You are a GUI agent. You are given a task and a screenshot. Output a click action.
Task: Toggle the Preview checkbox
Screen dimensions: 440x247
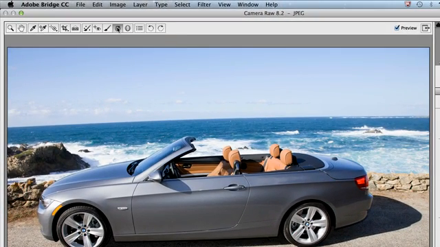pyautogui.click(x=397, y=27)
